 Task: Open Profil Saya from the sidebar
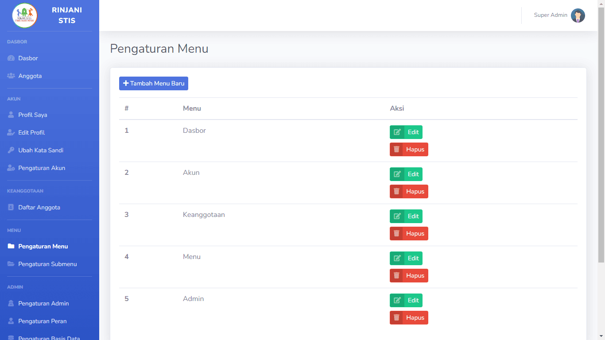pos(32,115)
